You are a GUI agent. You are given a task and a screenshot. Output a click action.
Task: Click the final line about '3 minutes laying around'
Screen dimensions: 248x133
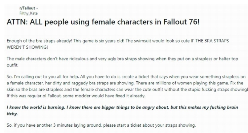pos(101,125)
